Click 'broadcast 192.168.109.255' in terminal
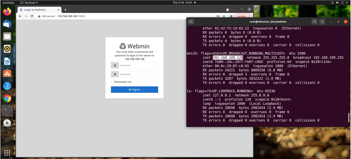This screenshot has width=351, height=159. pos(318,57)
